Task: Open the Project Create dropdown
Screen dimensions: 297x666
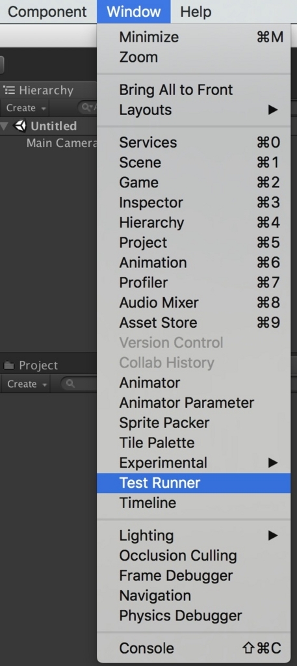Action: [x=27, y=384]
